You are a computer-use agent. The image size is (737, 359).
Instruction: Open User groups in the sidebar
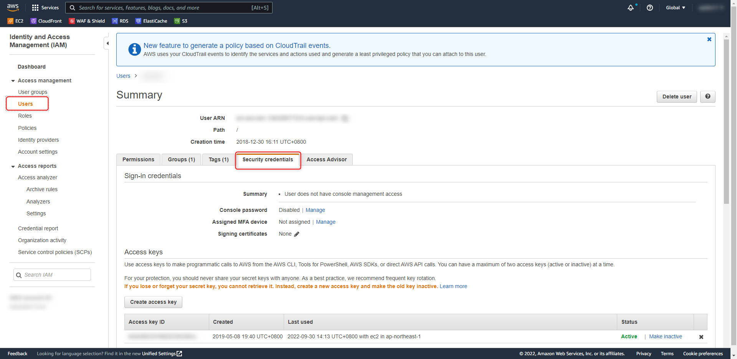click(33, 92)
